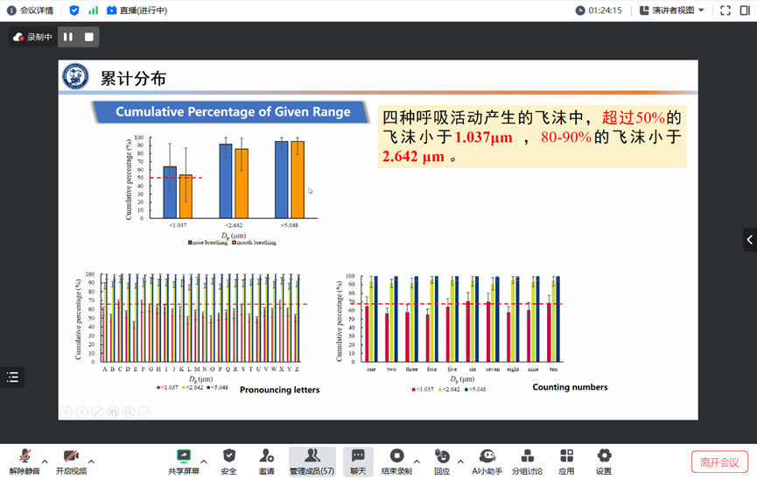Click Leave meeting (离开会议) button

point(718,462)
